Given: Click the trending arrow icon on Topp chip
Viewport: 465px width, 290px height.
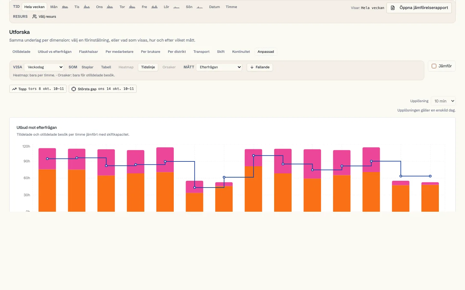Looking at the screenshot, I should click(14, 89).
